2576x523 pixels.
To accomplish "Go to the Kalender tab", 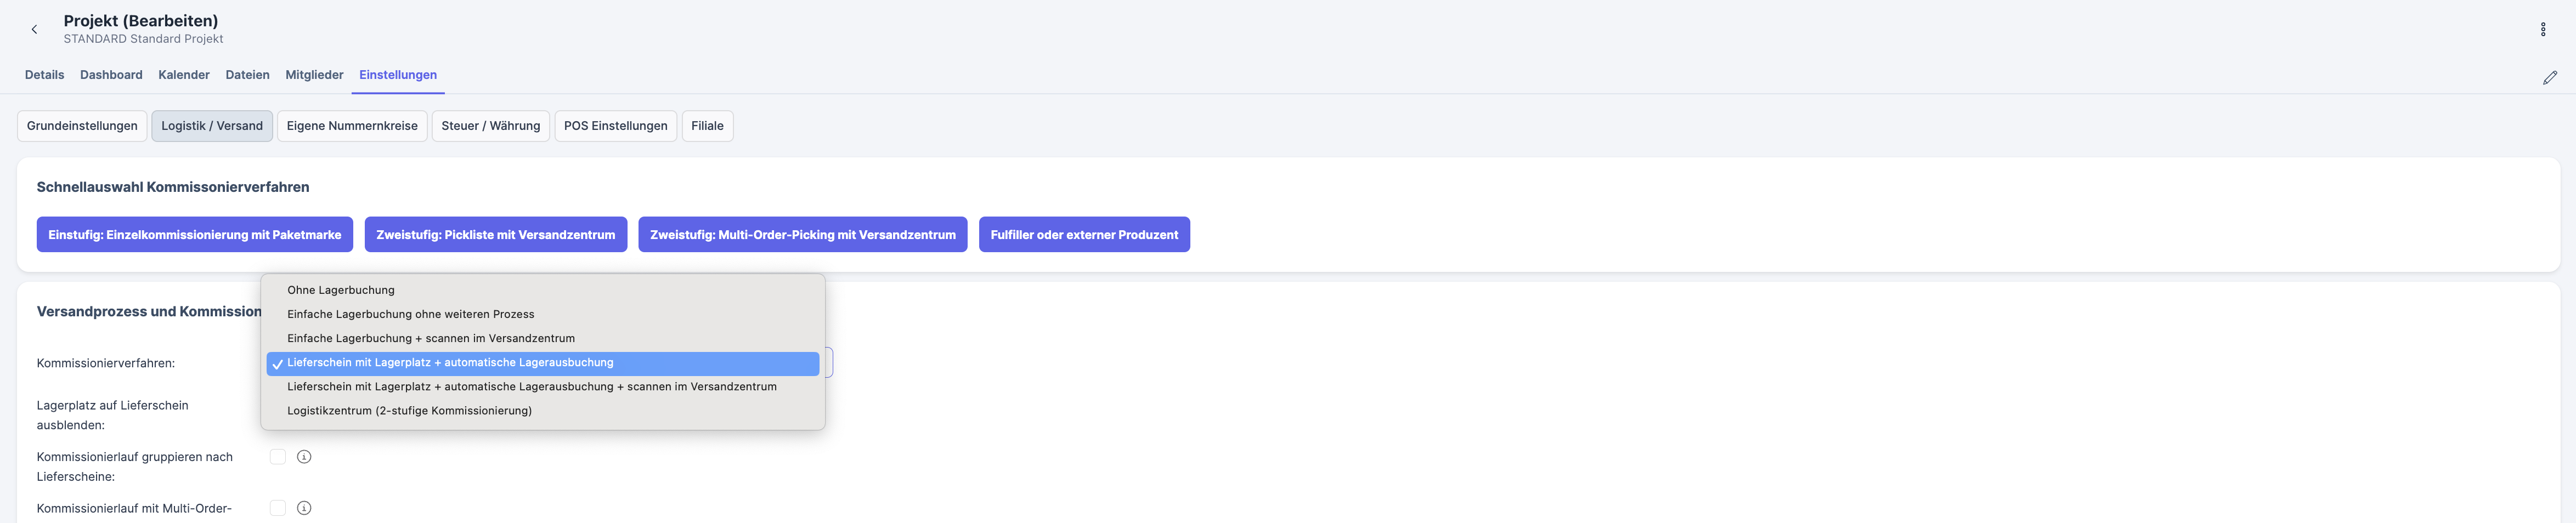I will pyautogui.click(x=184, y=75).
